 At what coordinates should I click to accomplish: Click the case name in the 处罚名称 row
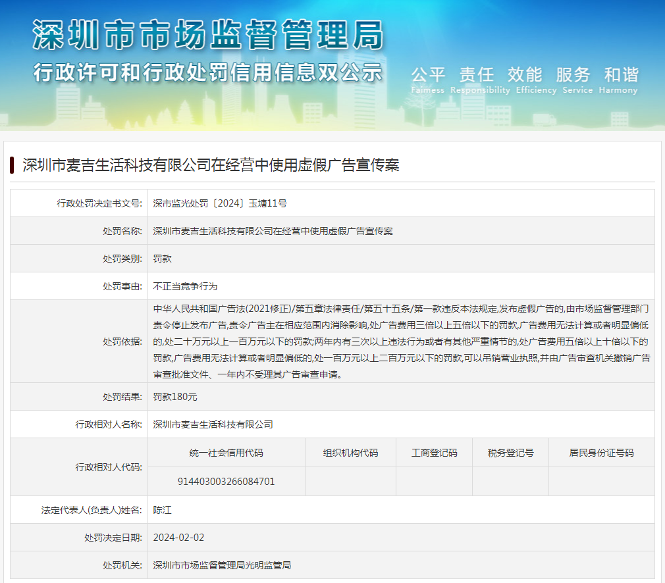pyautogui.click(x=273, y=231)
